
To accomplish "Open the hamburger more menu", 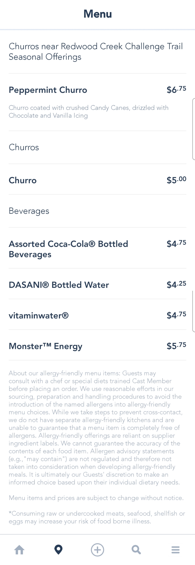I will [x=175, y=550].
